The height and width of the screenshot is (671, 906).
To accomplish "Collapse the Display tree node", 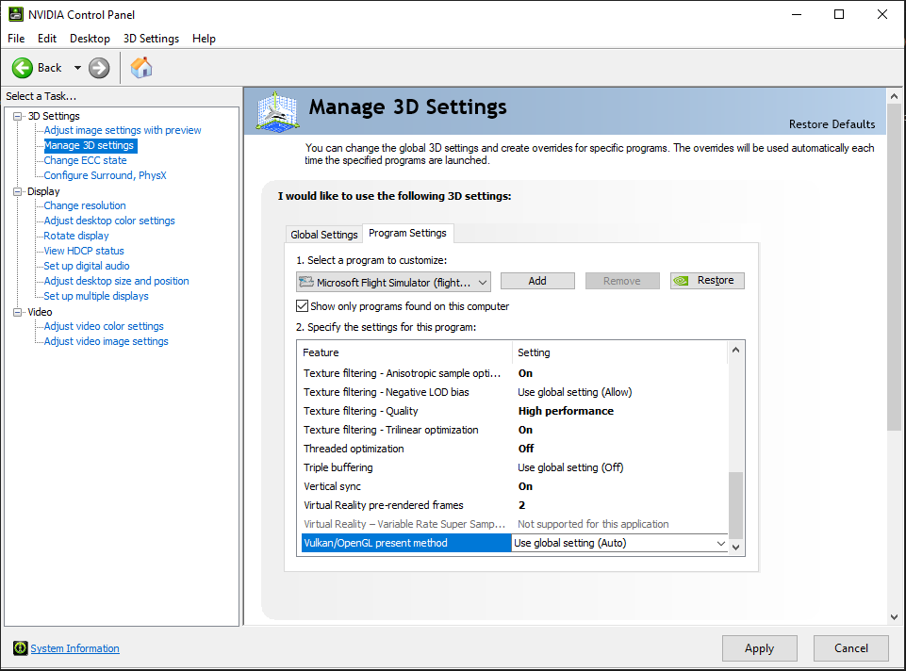I will 17,191.
